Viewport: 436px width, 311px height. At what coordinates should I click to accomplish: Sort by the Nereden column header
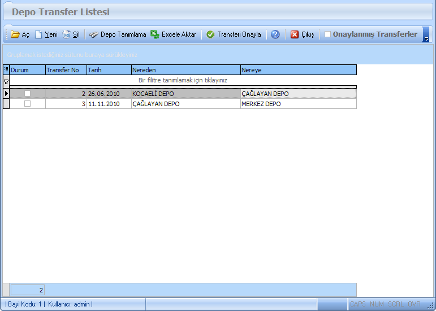185,70
